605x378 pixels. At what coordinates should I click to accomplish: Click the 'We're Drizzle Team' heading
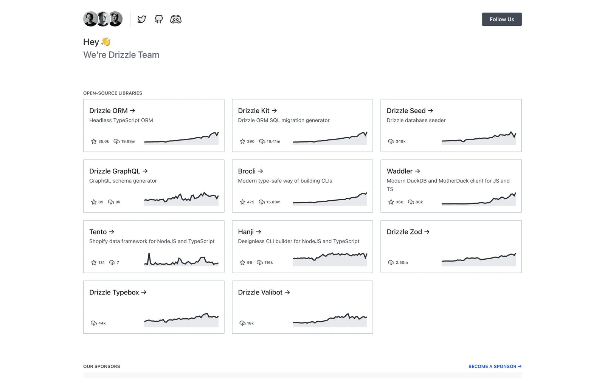pyautogui.click(x=121, y=55)
